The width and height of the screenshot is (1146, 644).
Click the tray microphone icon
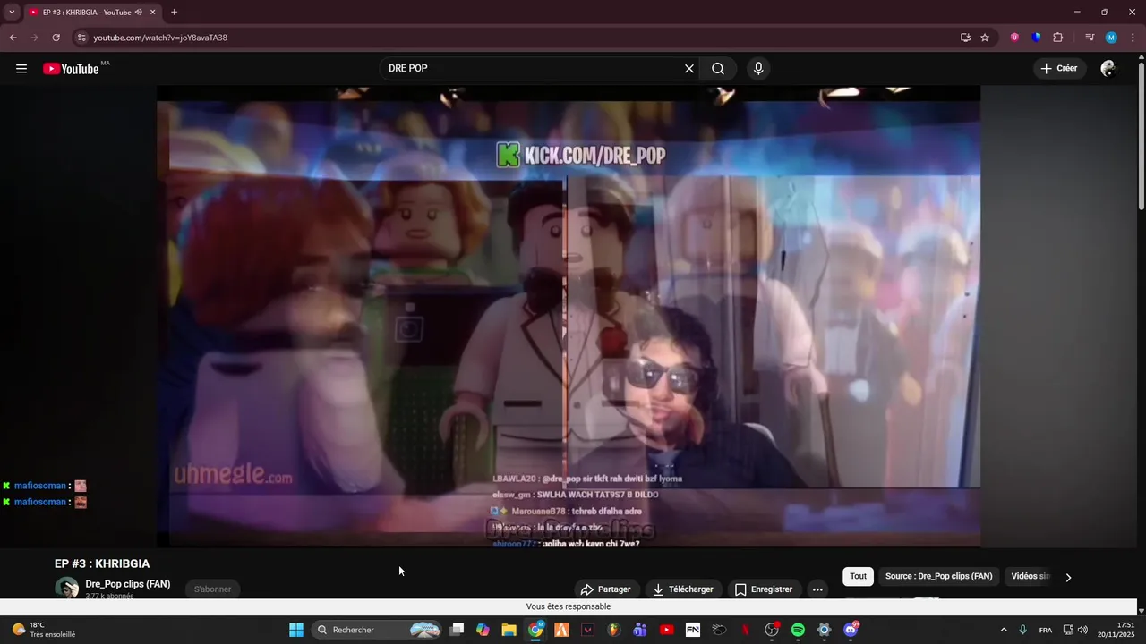(1022, 630)
